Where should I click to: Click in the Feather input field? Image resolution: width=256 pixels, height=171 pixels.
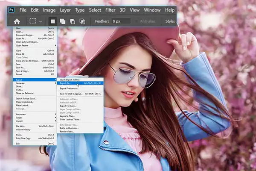click(121, 21)
